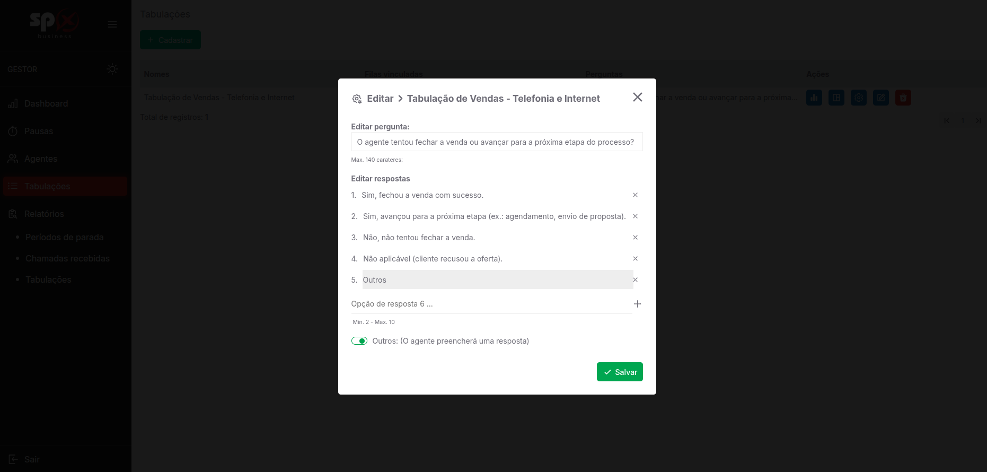Viewport: 987px width, 472px height.
Task: Edit the question text field
Action: [496, 142]
